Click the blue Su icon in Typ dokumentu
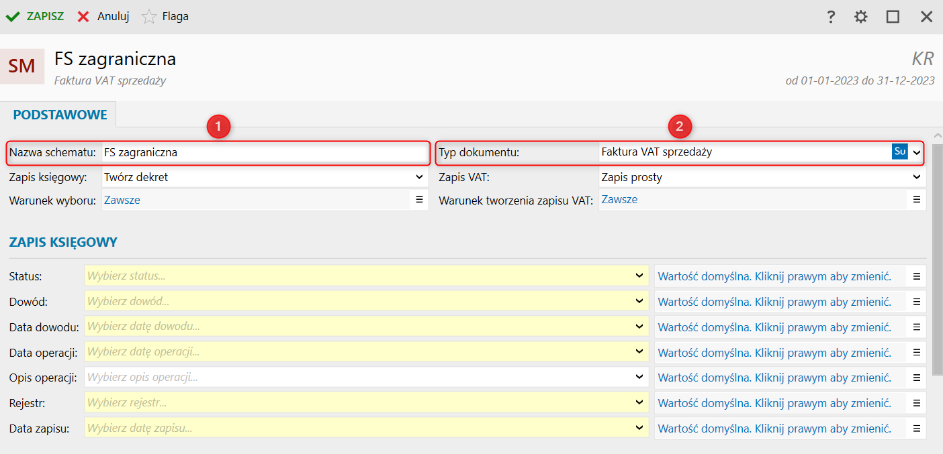Image resolution: width=943 pixels, height=454 pixels. tap(899, 152)
